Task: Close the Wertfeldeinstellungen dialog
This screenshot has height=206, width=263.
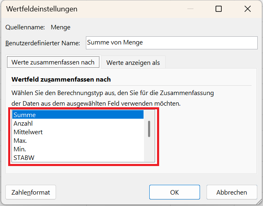Action: tap(247, 9)
